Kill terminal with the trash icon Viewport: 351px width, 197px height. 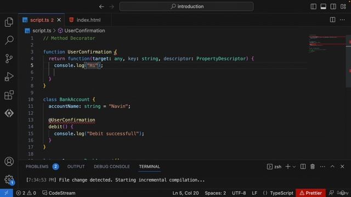pyautogui.click(x=313, y=166)
